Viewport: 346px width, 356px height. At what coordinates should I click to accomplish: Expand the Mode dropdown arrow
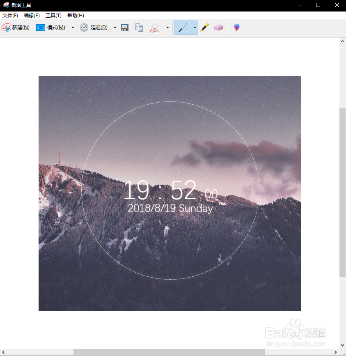tap(73, 28)
